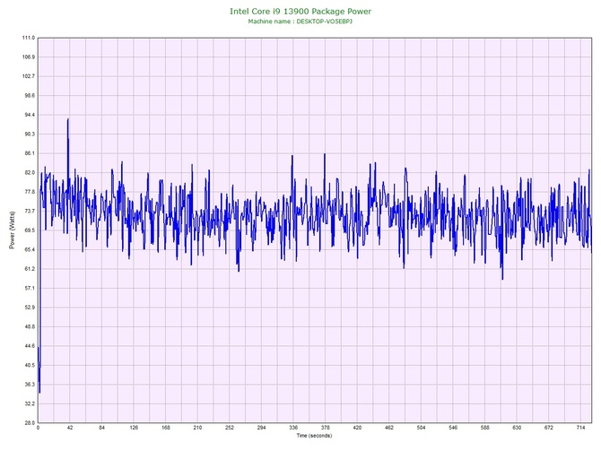Click the 294 x-axis time label

(261, 428)
